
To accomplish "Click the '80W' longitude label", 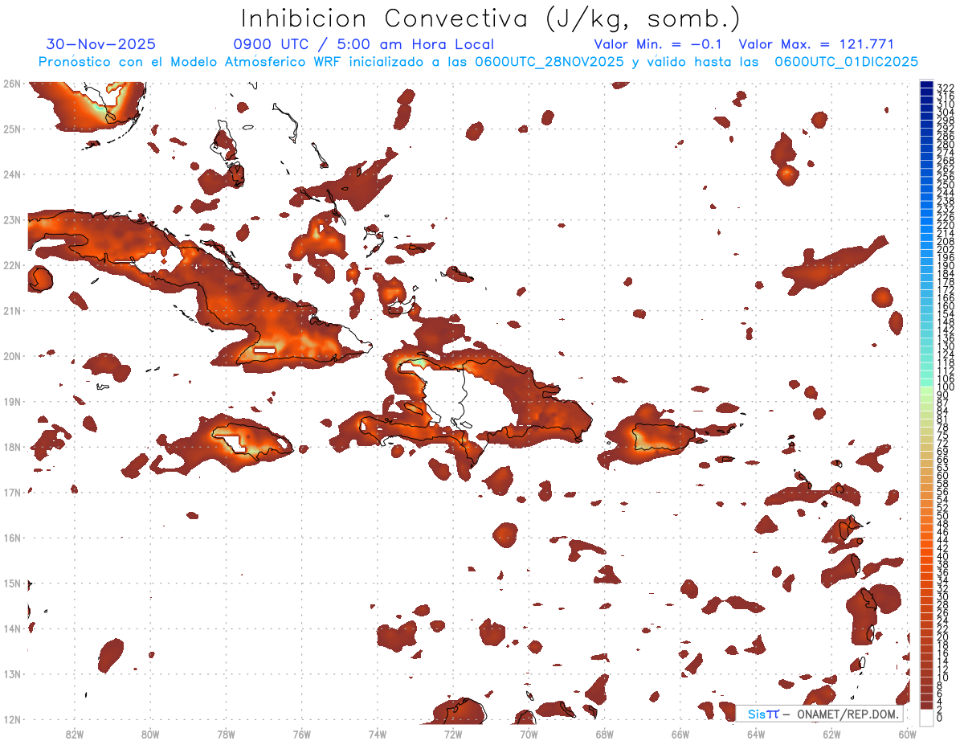I will [149, 733].
